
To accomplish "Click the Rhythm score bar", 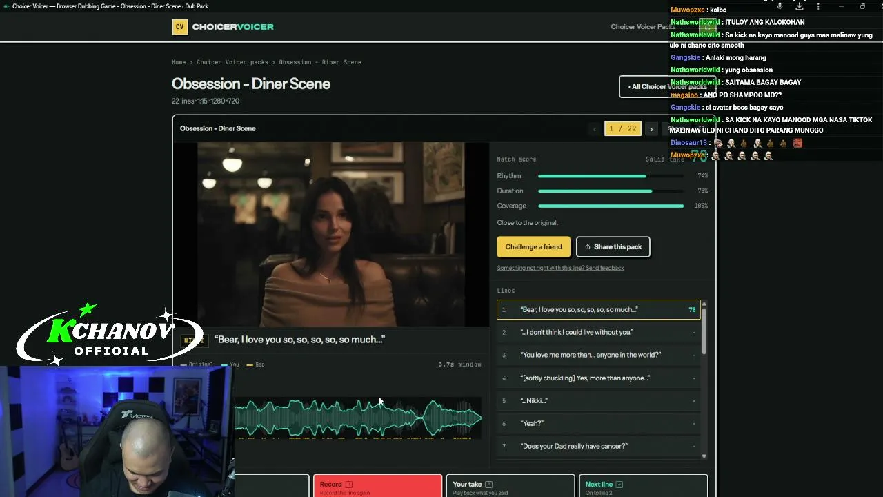I will (611, 176).
